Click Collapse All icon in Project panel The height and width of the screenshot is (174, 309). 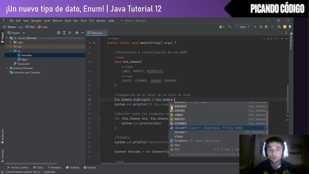coord(70,33)
